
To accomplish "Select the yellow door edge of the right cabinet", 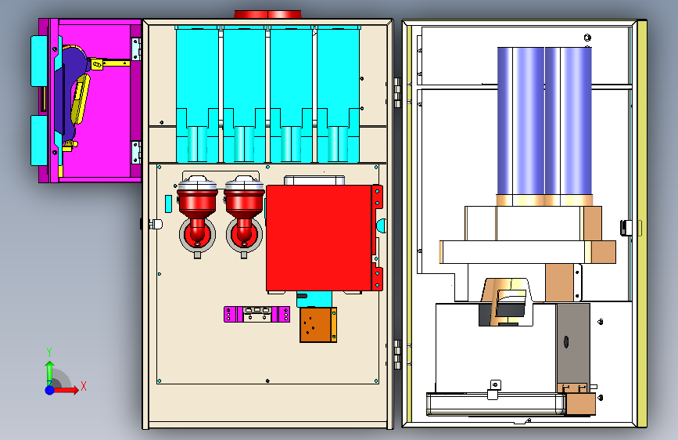I will [642, 223].
